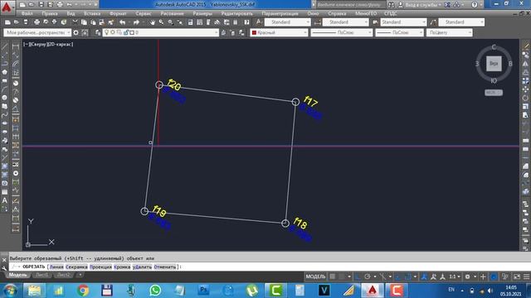Click the multileader style icon
Image resolution: width=531 pixels, height=298 pixels.
click(x=433, y=22)
